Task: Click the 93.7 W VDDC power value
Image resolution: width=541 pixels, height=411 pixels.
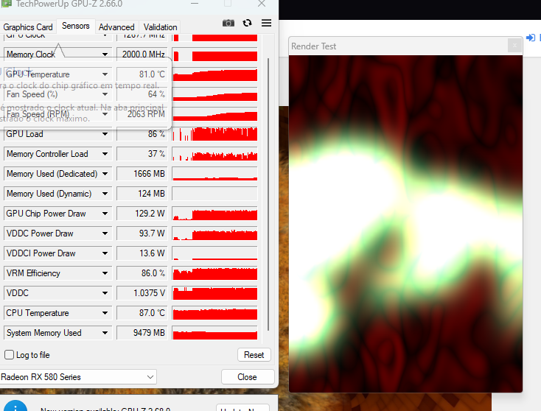Action: tap(142, 233)
